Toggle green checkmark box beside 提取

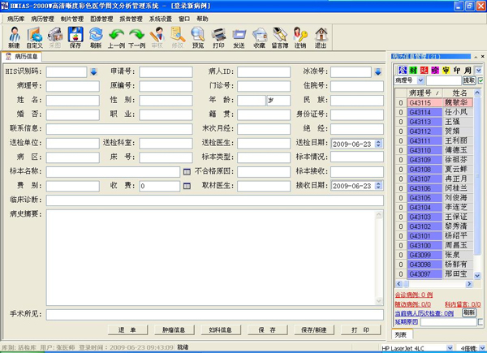481,80
